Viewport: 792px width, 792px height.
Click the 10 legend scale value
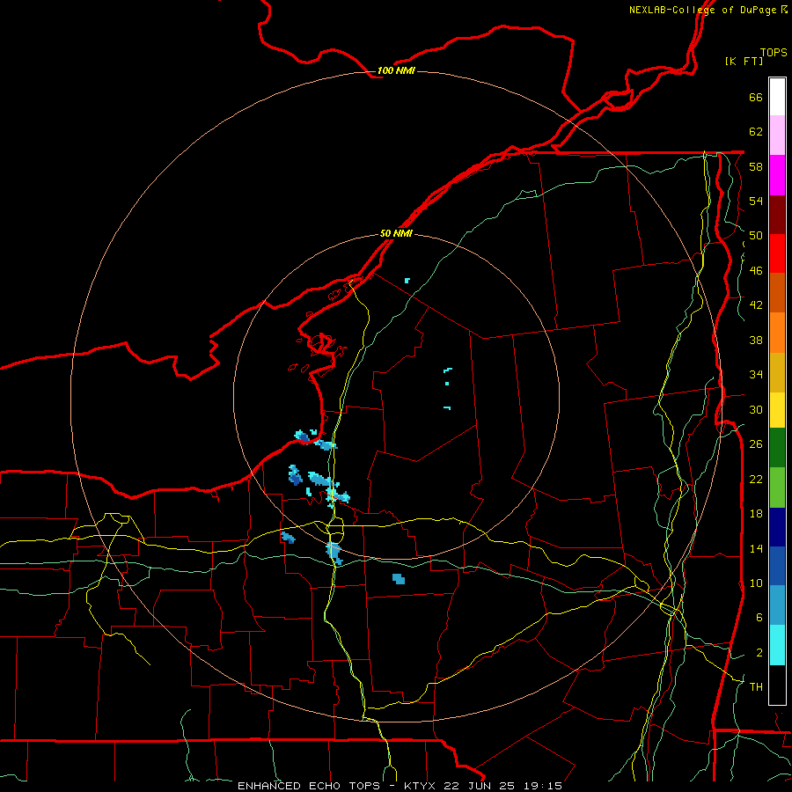[756, 583]
